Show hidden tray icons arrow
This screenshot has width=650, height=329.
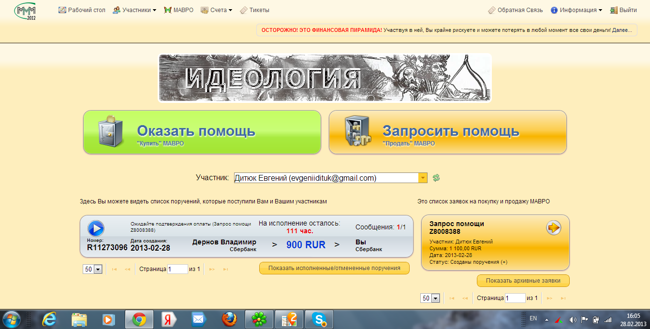[547, 320]
